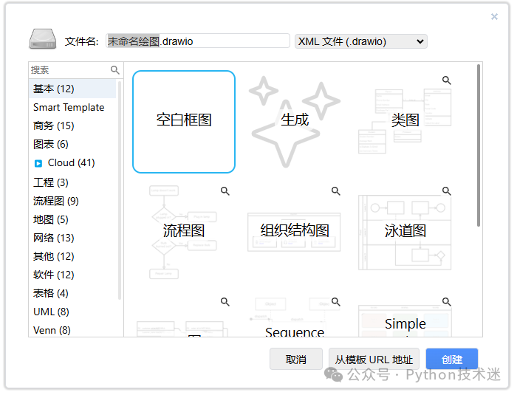The height and width of the screenshot is (395, 517).
Task: Click the 从模板 URL 地址 button
Action: [374, 359]
